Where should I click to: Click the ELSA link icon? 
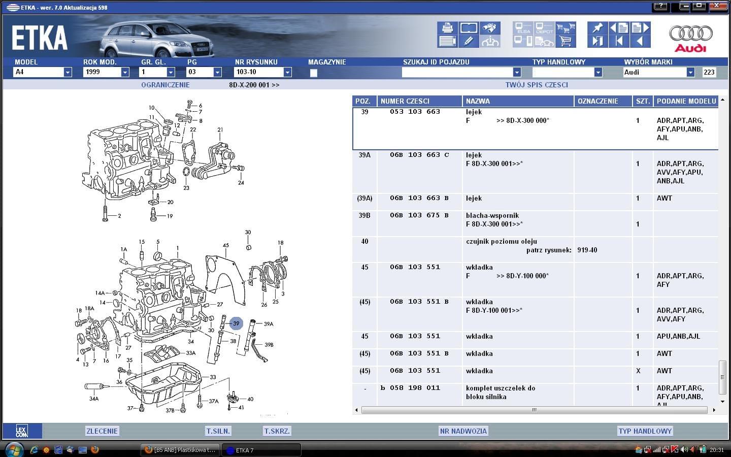523,28
